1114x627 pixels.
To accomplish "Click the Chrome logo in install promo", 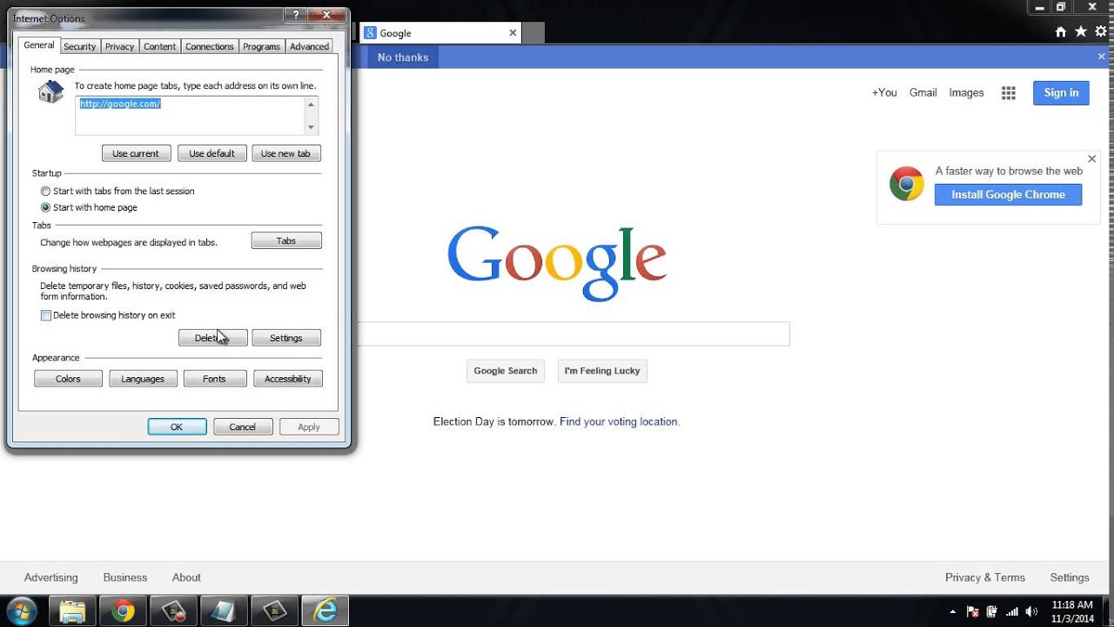I will (906, 184).
